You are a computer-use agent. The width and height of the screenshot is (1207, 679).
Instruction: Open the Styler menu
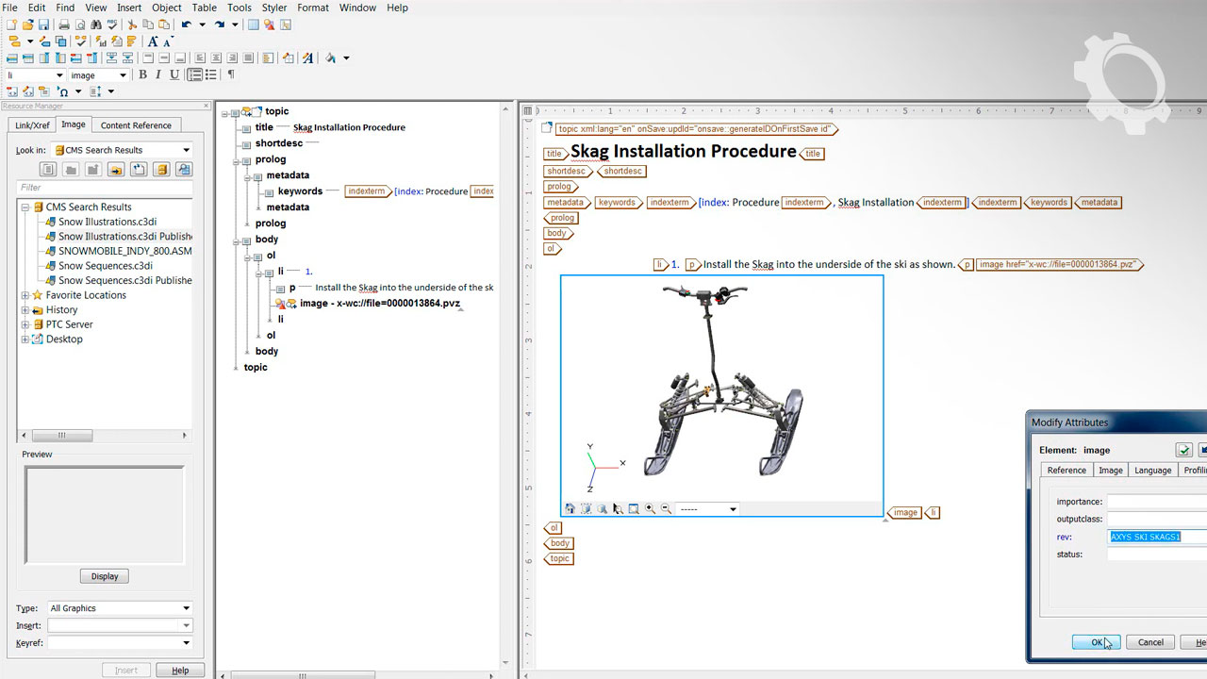[273, 8]
